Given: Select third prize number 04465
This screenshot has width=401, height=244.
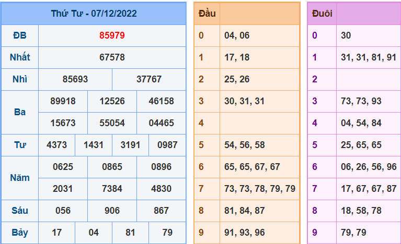Looking at the screenshot, I should coord(161,123).
